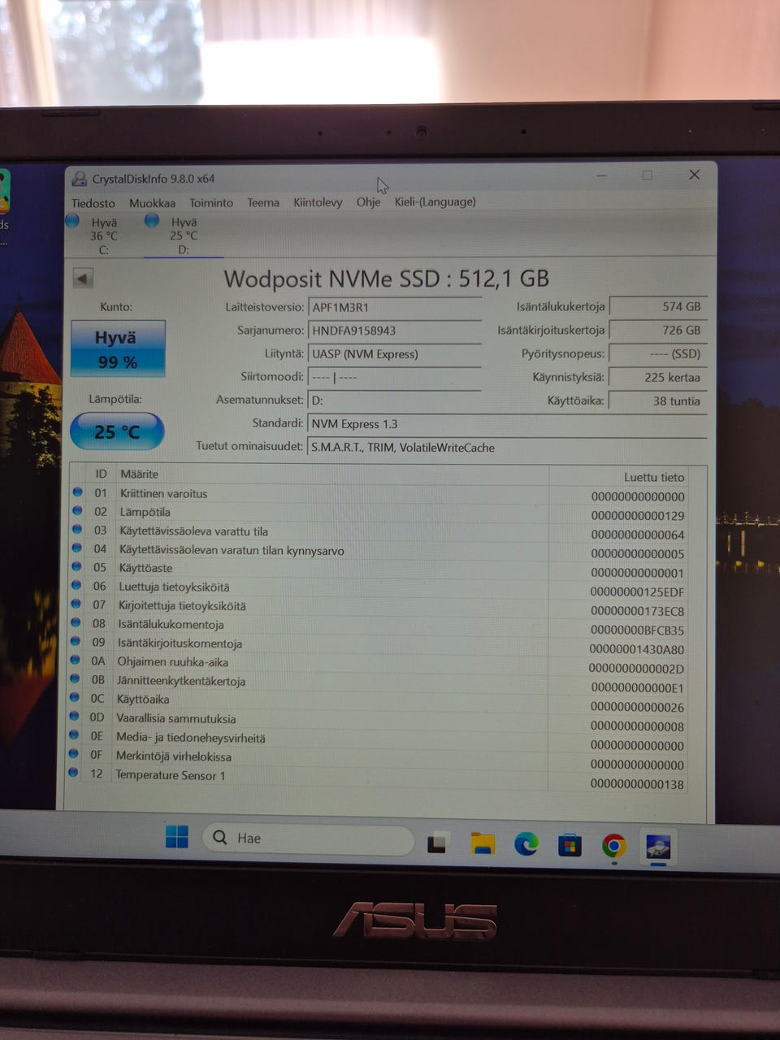Click the status dot for Kirjoitettuja tietoyksiköitä
780x1040 pixels.
76,604
